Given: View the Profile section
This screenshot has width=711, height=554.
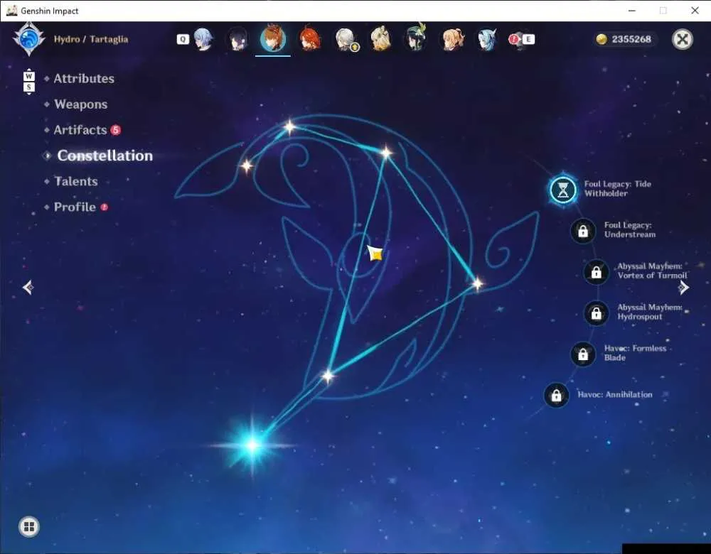Looking at the screenshot, I should click(75, 207).
